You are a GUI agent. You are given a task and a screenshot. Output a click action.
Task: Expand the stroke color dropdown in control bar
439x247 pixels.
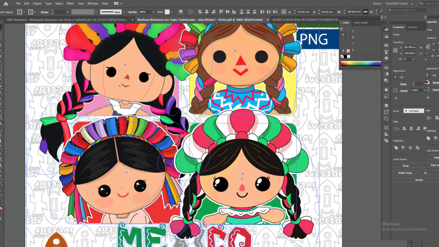coord(35,12)
